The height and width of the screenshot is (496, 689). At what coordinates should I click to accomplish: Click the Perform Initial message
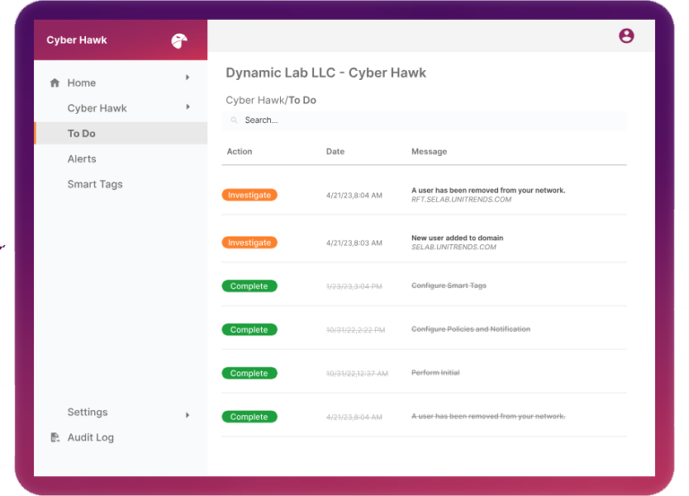[x=435, y=372]
